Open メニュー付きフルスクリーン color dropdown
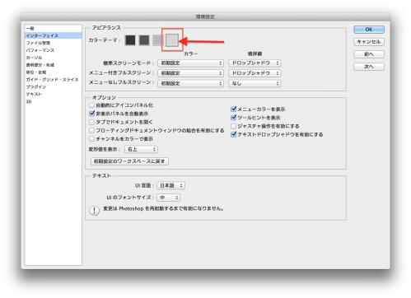This screenshot has width=411, height=298. point(191,73)
